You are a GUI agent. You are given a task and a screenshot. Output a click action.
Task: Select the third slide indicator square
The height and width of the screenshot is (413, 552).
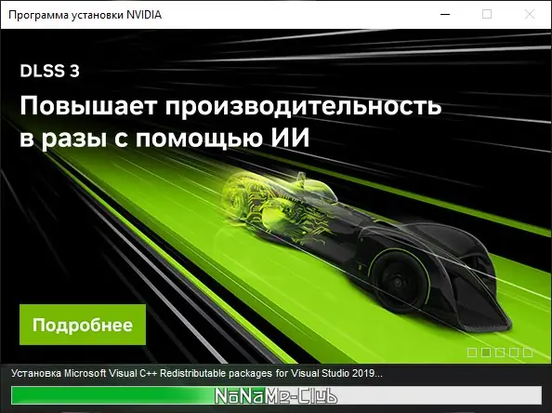pyautogui.click(x=500, y=353)
